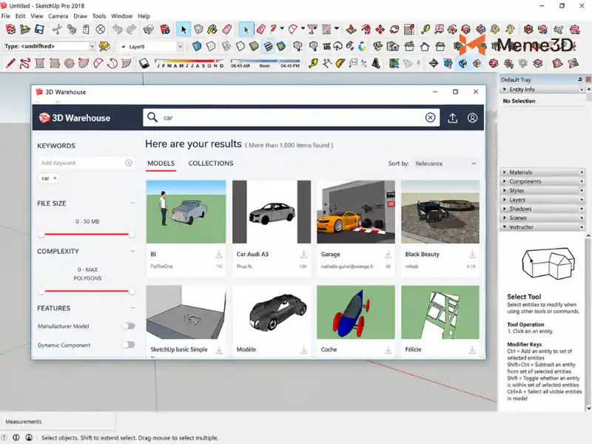The height and width of the screenshot is (444, 592).
Task: Click the Undo arrow icon
Action: tap(118, 29)
